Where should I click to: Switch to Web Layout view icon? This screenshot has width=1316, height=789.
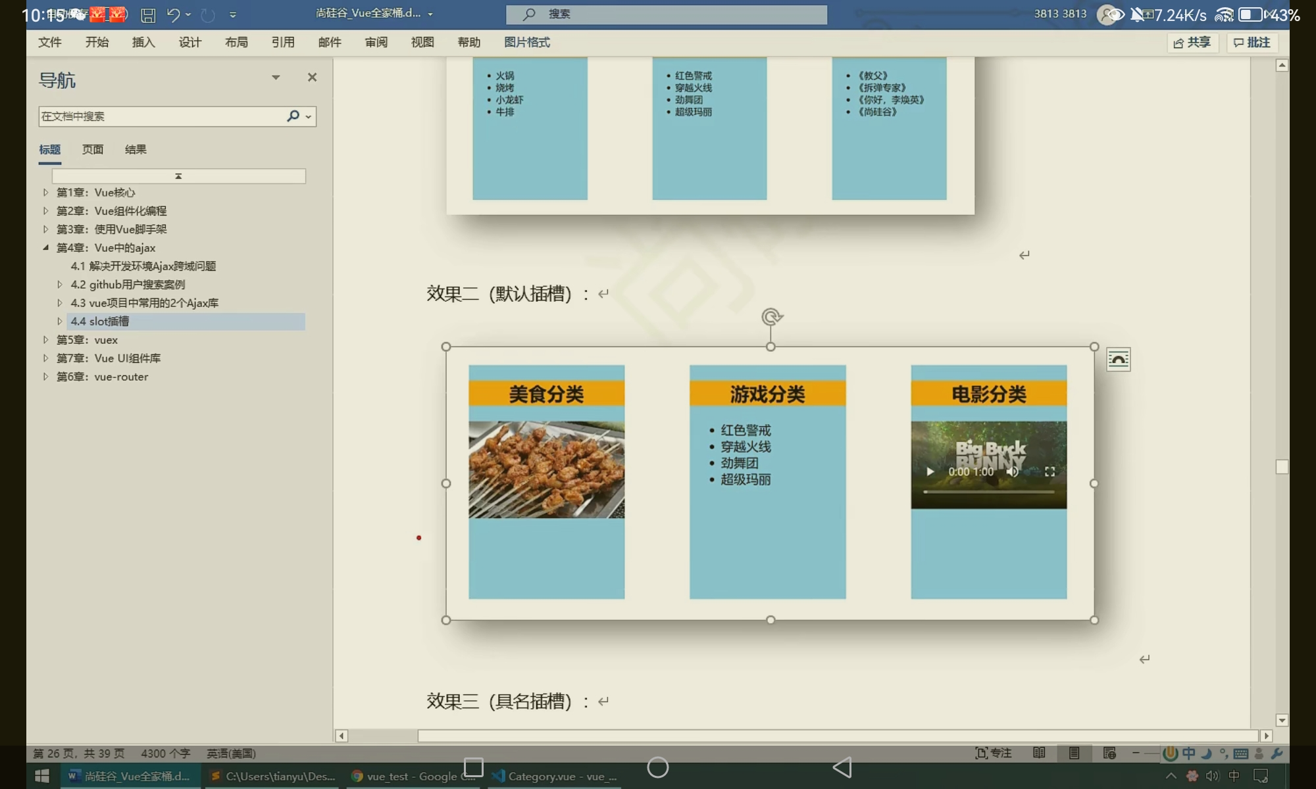tap(1109, 753)
